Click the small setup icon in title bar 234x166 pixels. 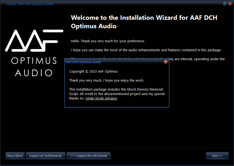coord(3,4)
